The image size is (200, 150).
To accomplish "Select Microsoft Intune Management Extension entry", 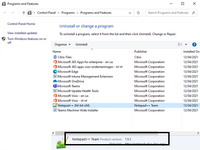I will 85,76.
